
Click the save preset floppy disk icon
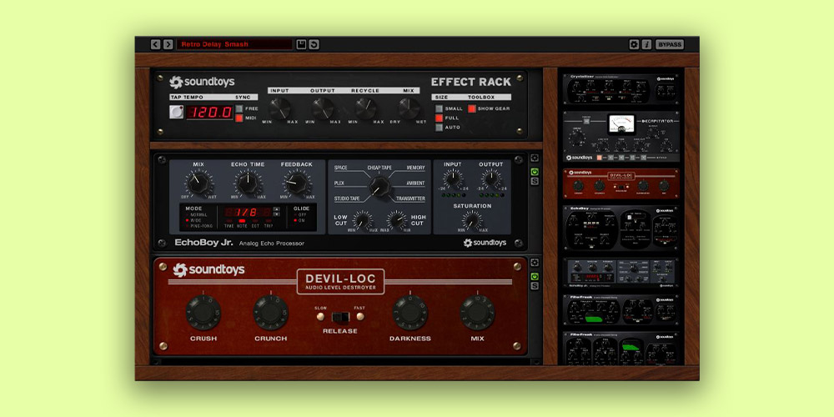(301, 44)
